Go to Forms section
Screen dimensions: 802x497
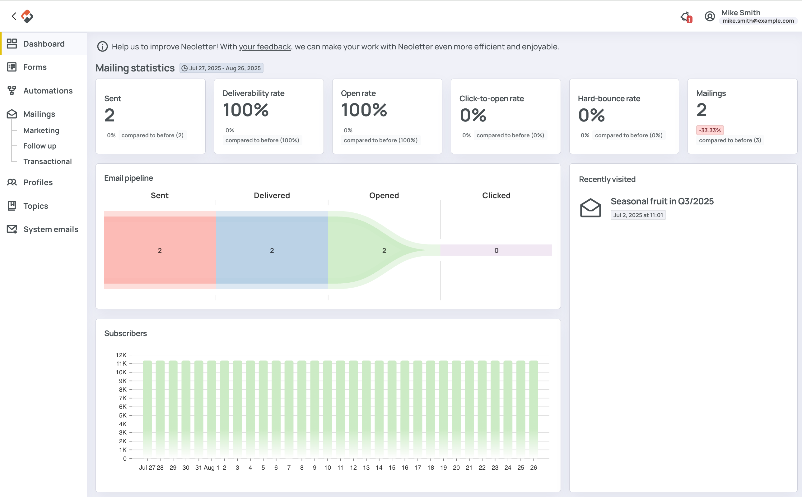[x=44, y=67]
